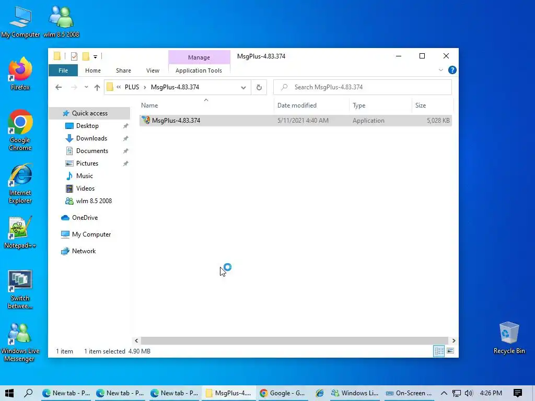
Task: Select My Computer in navigation pane
Action: point(91,234)
